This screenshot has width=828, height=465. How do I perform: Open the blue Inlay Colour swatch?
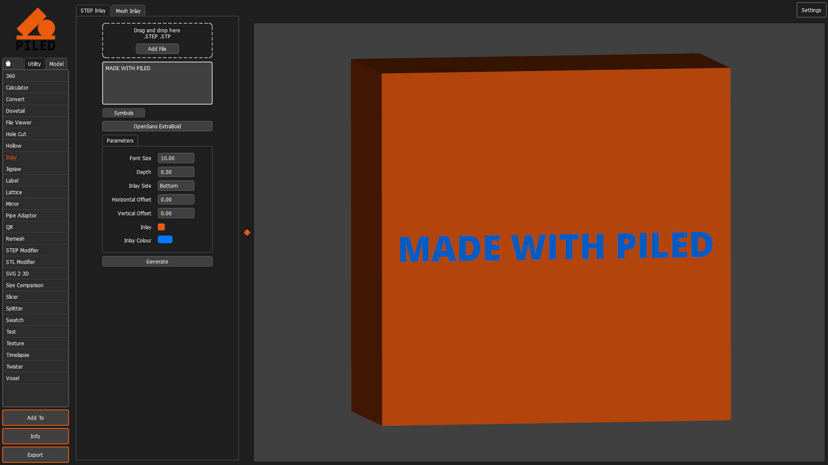[x=165, y=240]
